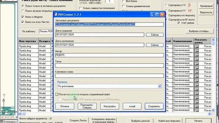This screenshot has height=123, width=219.
Task: Focus the Дата создания field
Action: pyautogui.click(x=100, y=35)
